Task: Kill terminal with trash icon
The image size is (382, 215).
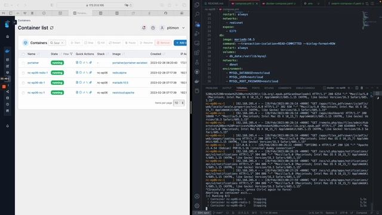Action: click(362, 88)
